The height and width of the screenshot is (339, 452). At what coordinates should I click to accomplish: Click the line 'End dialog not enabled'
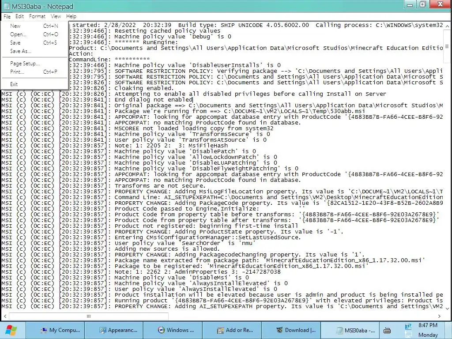click(x=154, y=100)
